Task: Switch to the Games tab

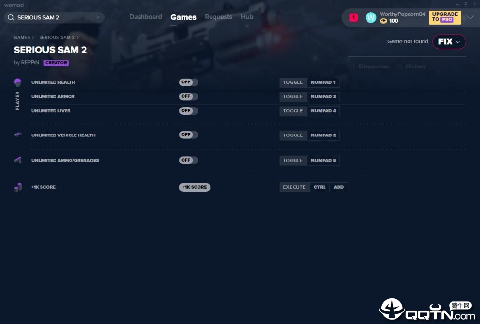Action: 184,17
